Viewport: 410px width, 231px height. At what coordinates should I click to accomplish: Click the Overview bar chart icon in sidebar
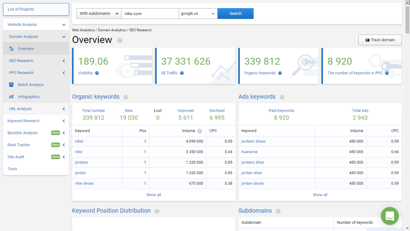(x=12, y=49)
